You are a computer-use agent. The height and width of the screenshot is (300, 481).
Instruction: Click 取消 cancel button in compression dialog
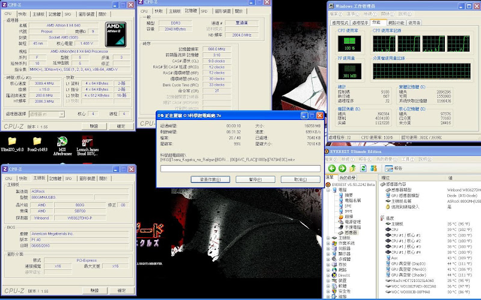coord(300,179)
